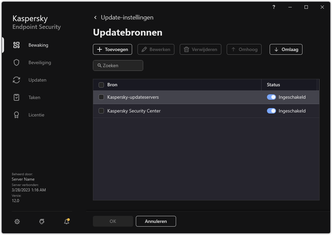Viewport: 332px width, 235px height.
Task: Click the Annuleren button
Action: [156, 221]
